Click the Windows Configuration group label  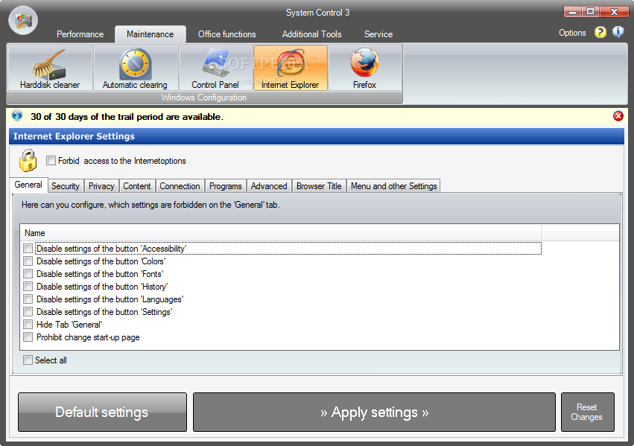204,98
